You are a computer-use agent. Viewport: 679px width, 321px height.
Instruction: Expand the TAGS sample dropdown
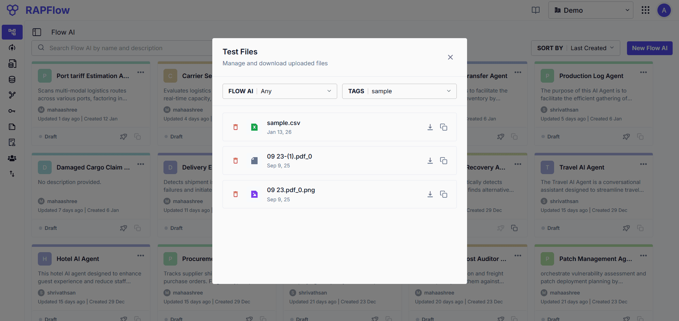point(399,91)
